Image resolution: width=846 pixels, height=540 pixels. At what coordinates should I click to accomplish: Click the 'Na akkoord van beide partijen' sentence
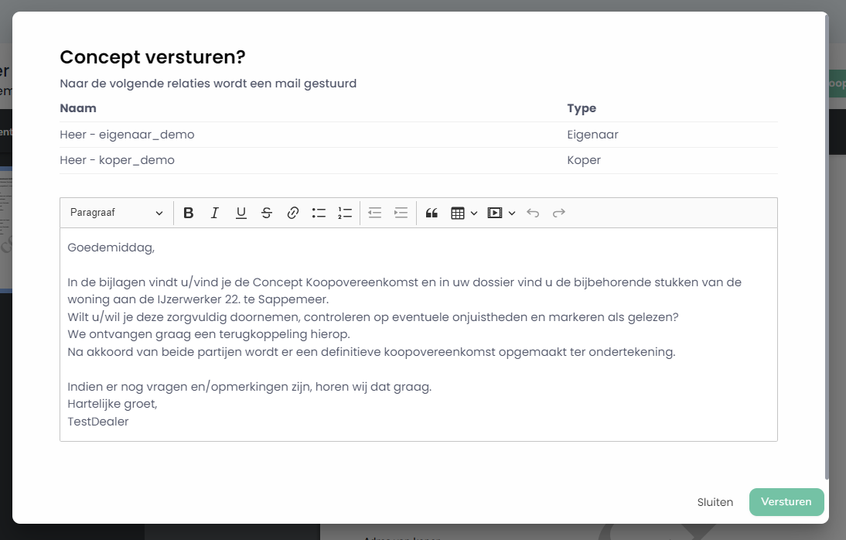(371, 352)
